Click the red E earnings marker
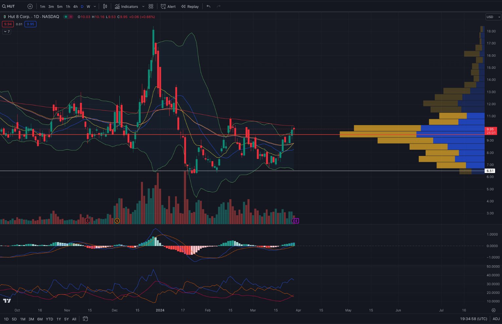 [88, 221]
